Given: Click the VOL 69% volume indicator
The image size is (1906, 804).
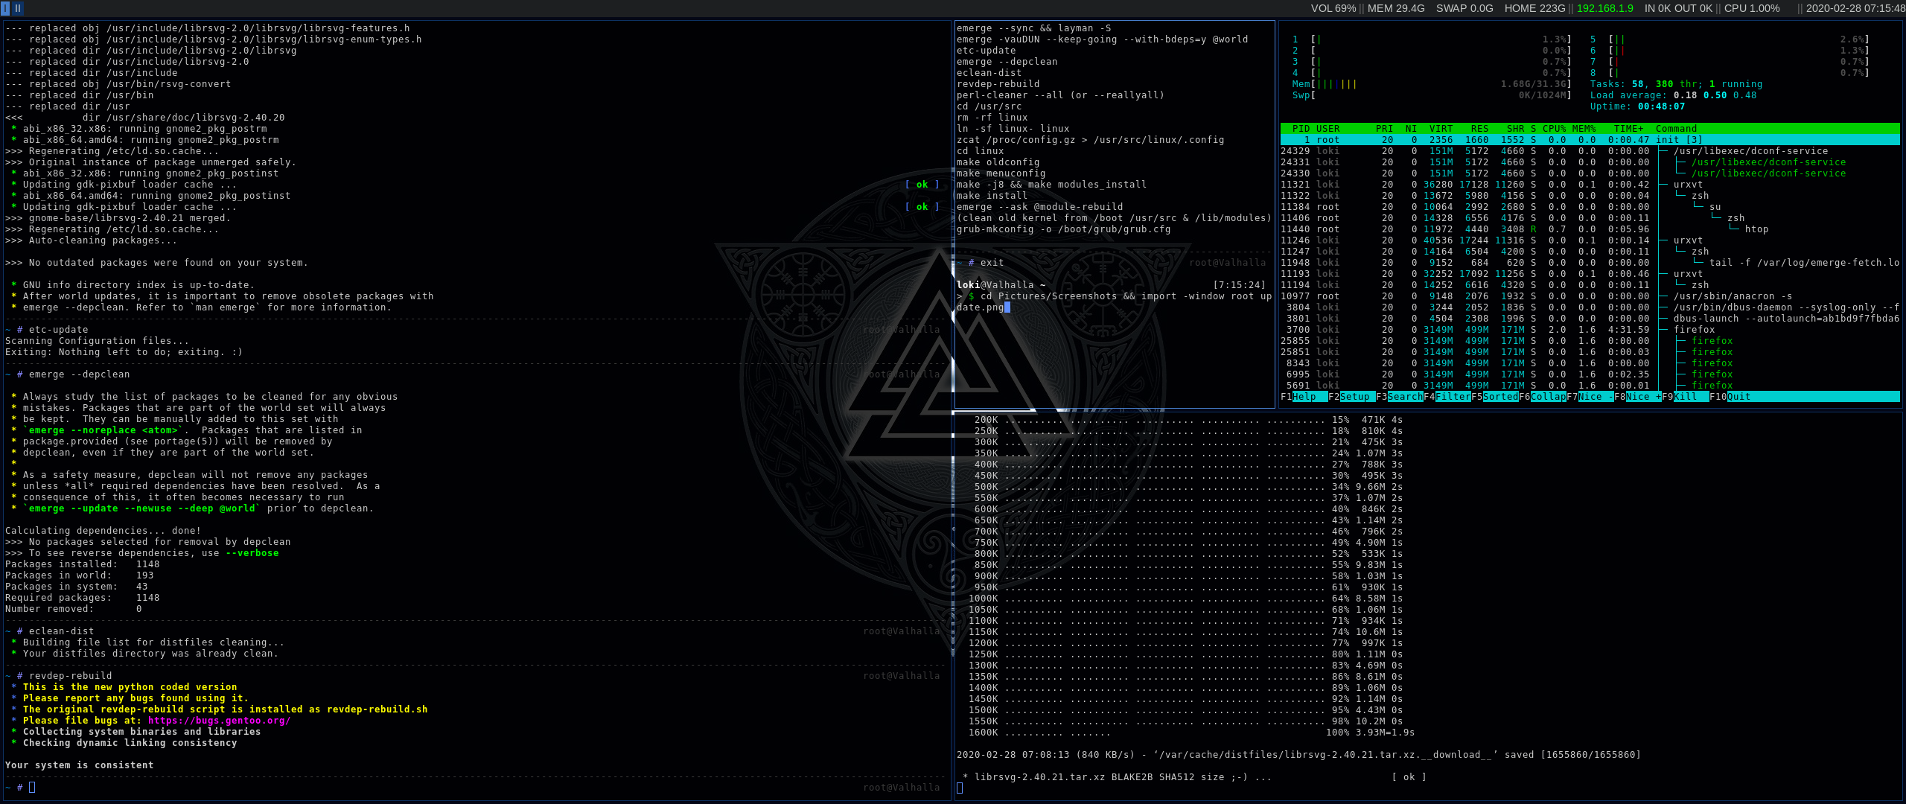Looking at the screenshot, I should click(x=1333, y=8).
